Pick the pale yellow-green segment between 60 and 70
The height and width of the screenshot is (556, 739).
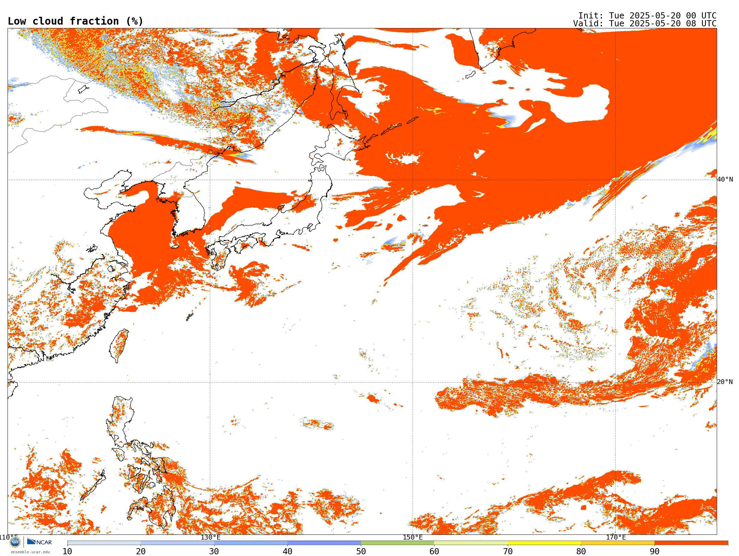(471, 543)
